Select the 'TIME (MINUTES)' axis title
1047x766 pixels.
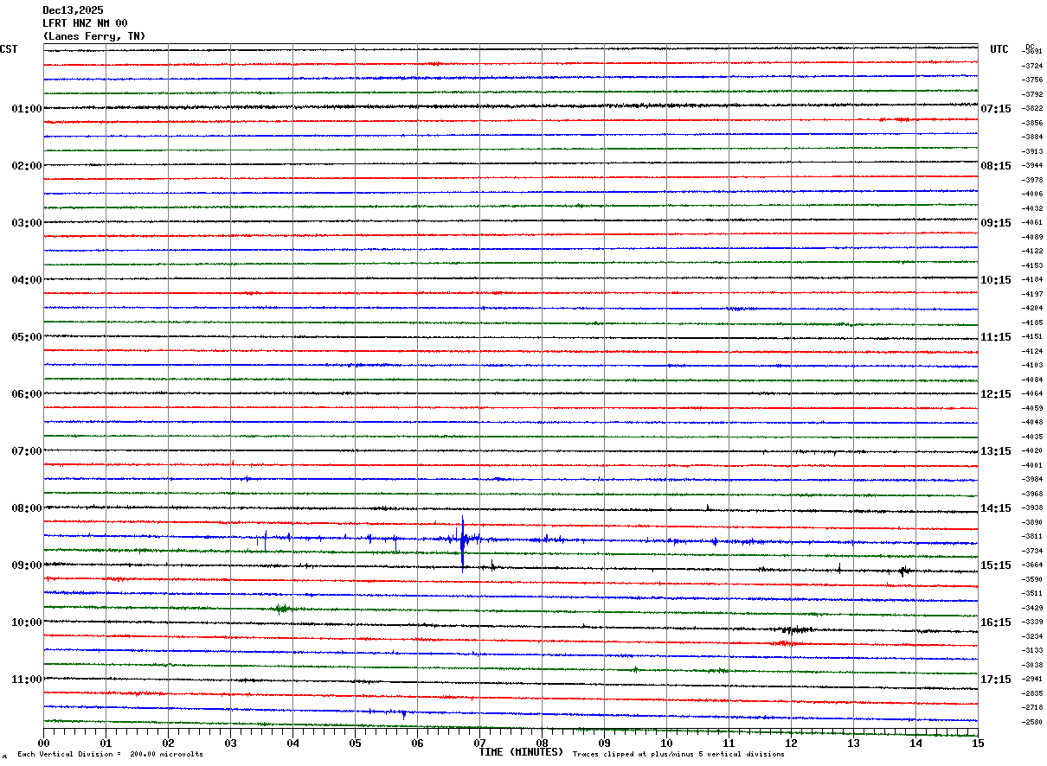click(521, 752)
